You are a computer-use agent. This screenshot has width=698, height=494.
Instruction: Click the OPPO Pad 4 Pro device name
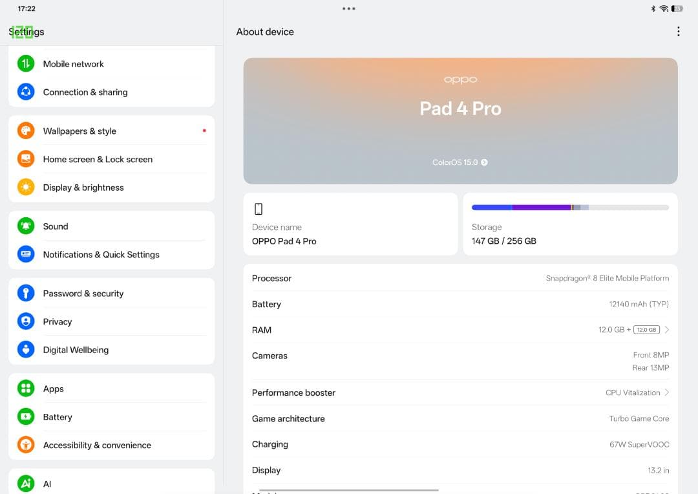pos(283,241)
